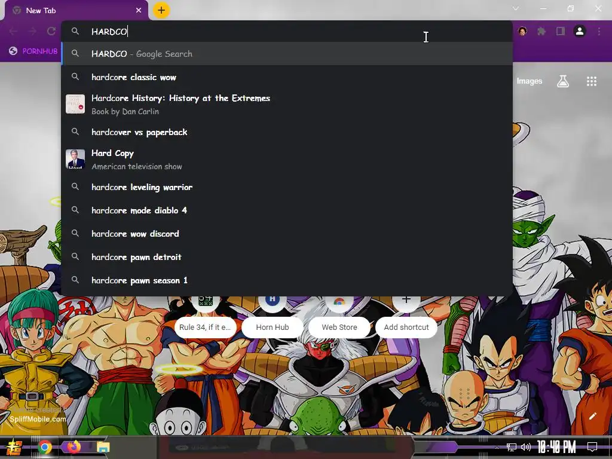Open Firefox from the taskbar
The image size is (612, 459).
[x=74, y=446]
